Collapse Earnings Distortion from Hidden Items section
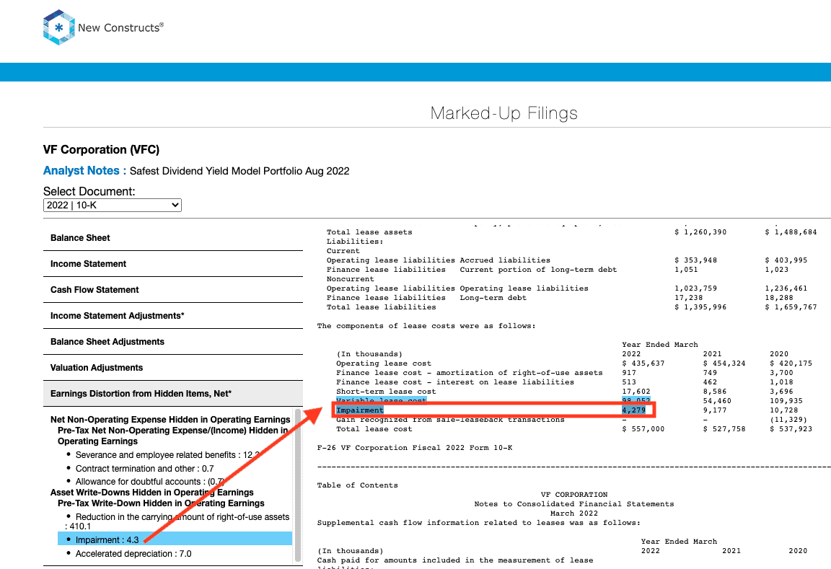This screenshot has width=831, height=569. click(173, 394)
